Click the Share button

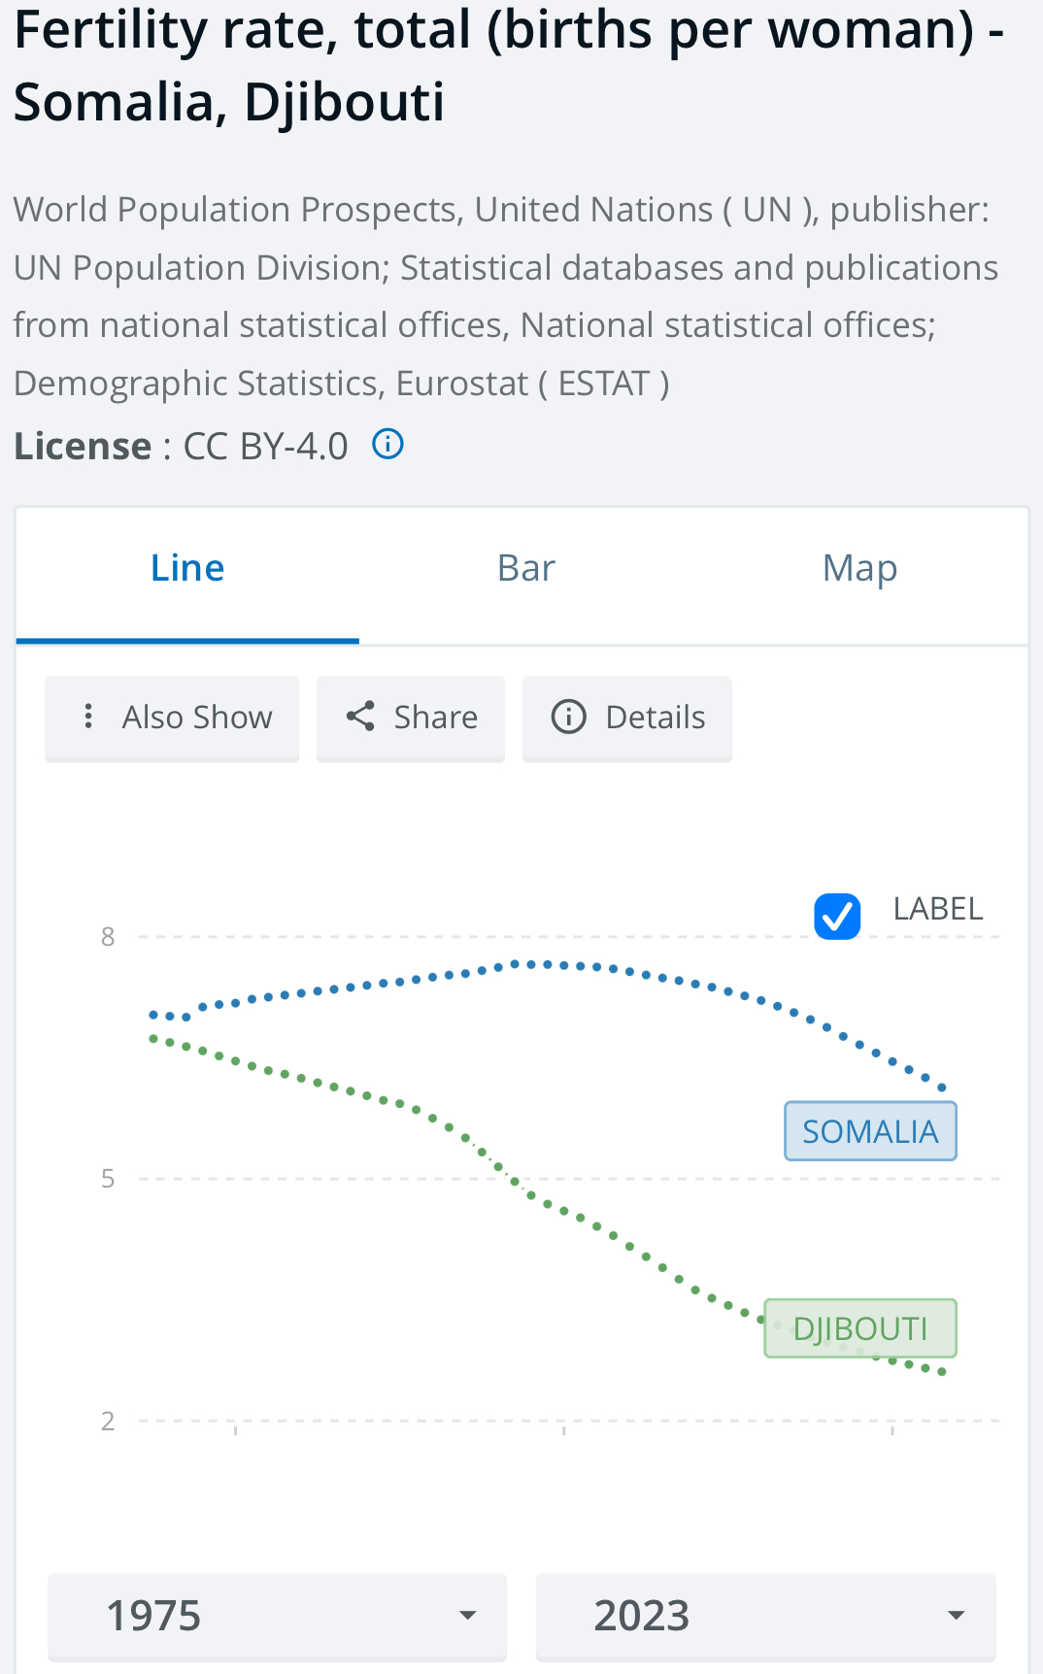point(411,719)
